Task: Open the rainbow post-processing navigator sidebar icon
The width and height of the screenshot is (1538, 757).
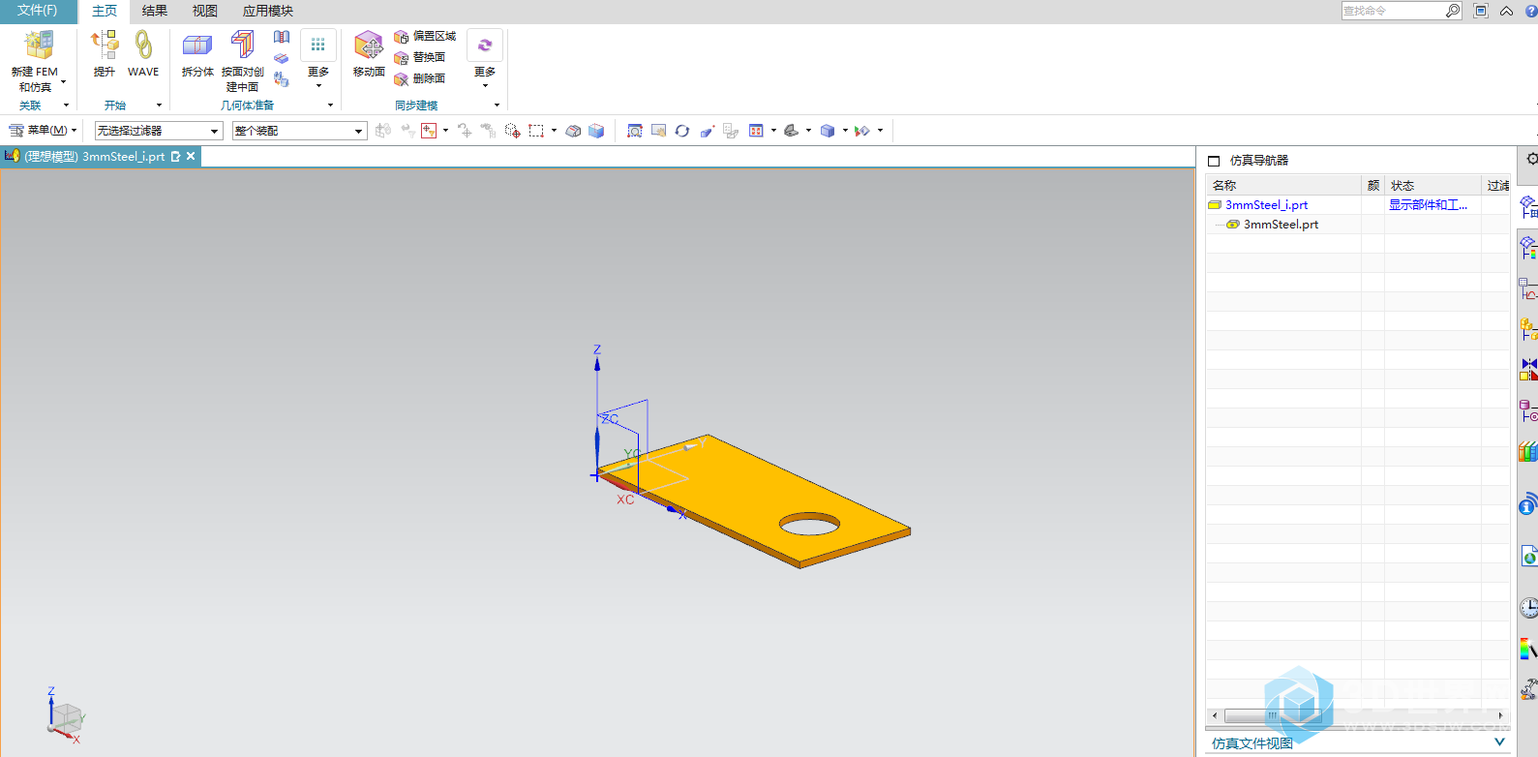Action: (1528, 247)
